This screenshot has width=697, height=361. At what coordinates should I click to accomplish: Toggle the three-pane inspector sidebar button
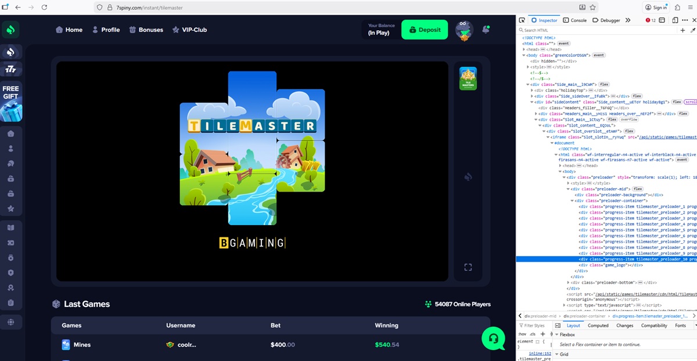(558, 326)
